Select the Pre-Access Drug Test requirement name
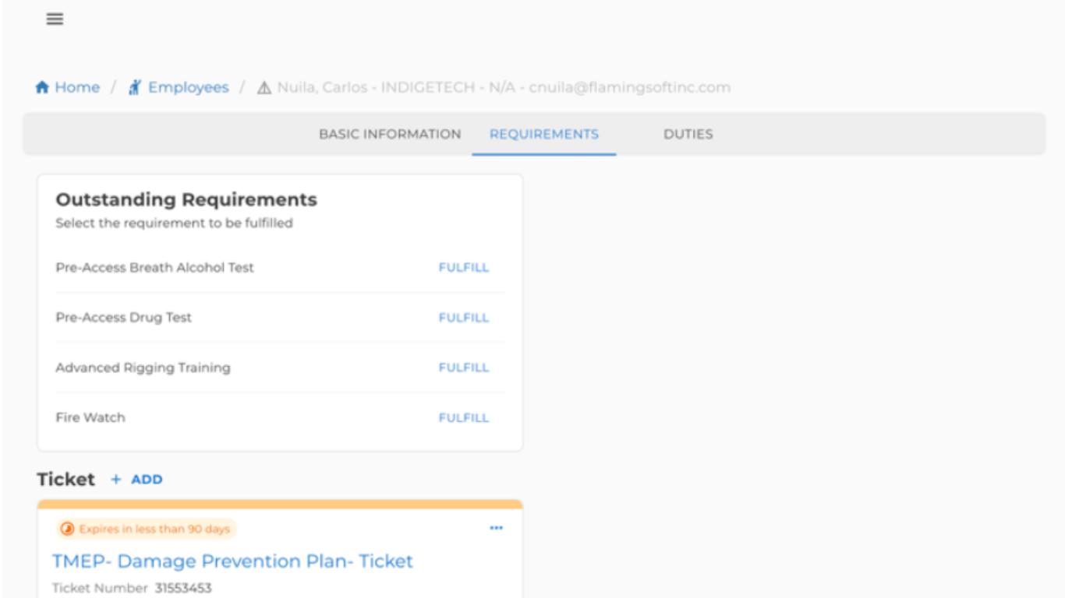 [x=123, y=318]
